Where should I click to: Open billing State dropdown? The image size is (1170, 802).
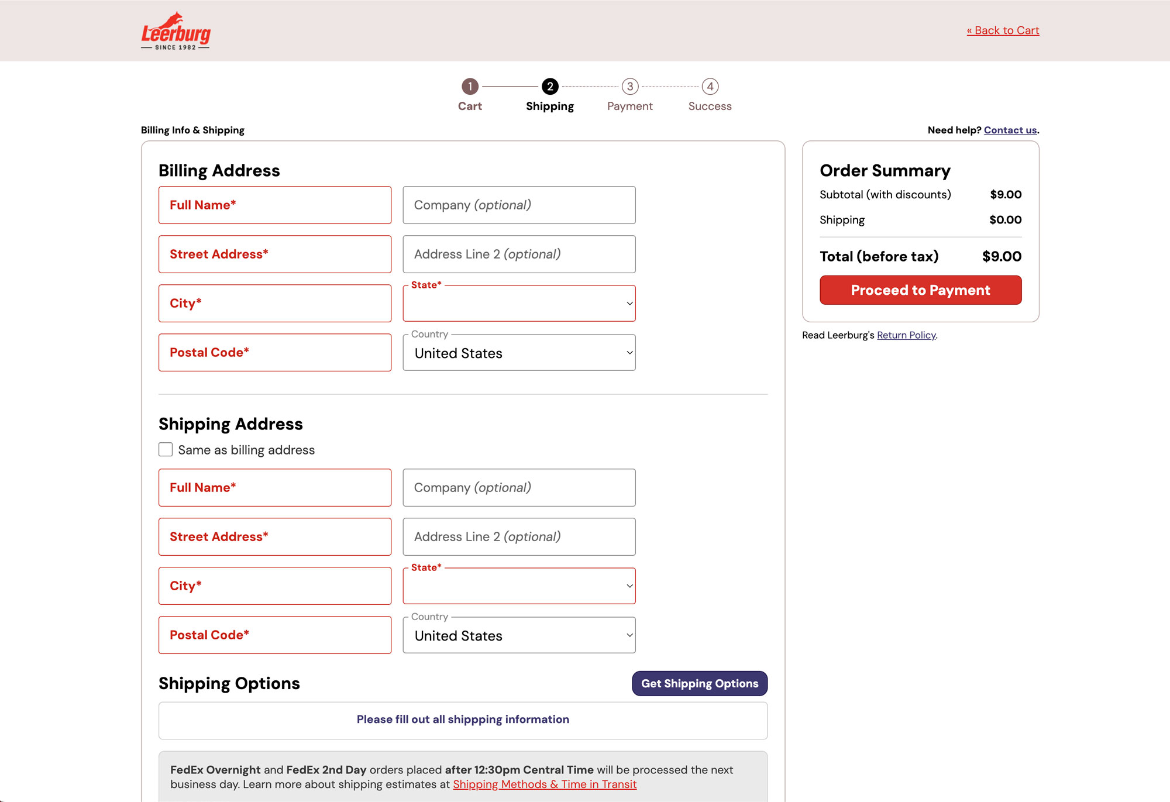click(x=519, y=303)
